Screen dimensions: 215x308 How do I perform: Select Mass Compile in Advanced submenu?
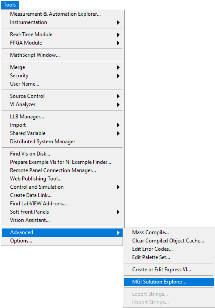pyautogui.click(x=169, y=232)
